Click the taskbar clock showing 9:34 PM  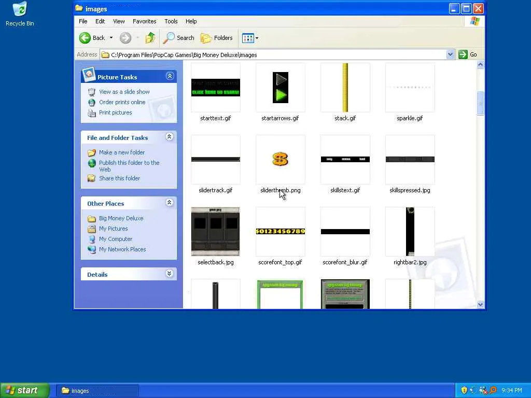pyautogui.click(x=512, y=391)
